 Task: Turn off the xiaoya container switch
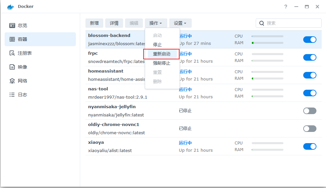(x=310, y=146)
